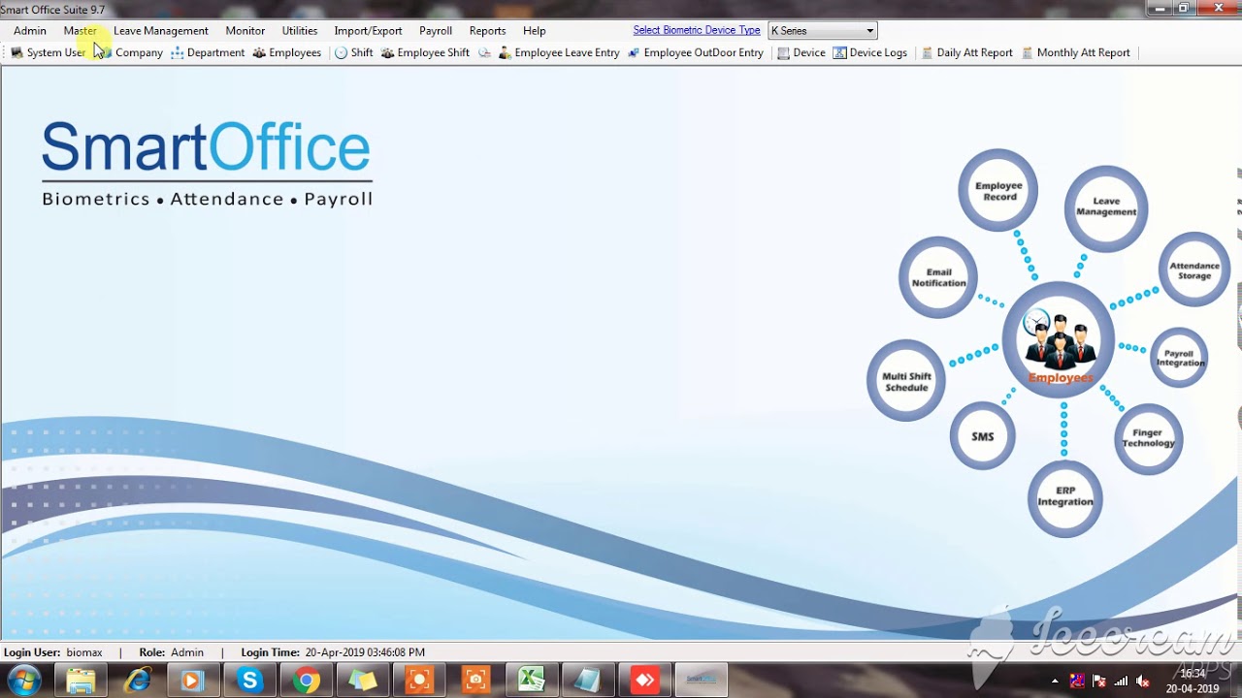Open the Daily Att Report
The height and width of the screenshot is (698, 1242).
[966, 52]
